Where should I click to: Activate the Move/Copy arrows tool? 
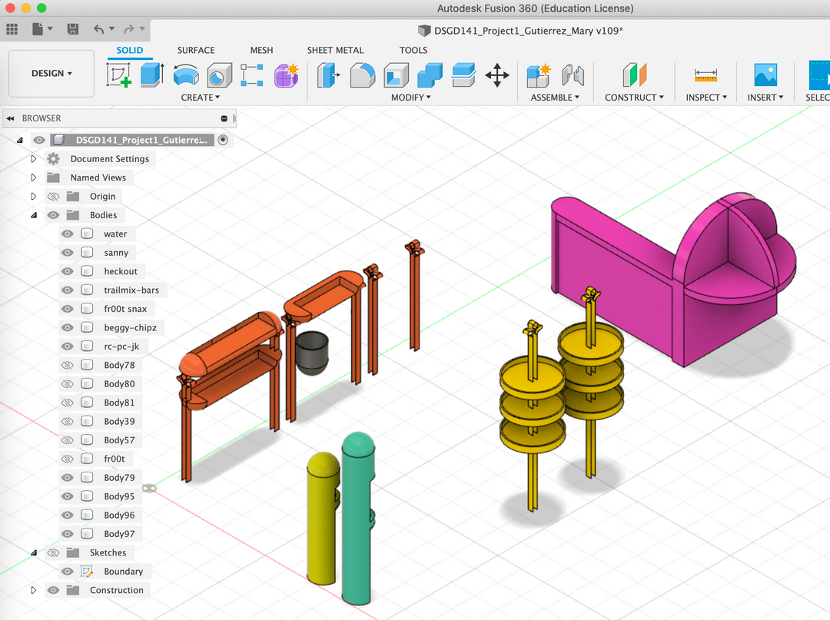(x=497, y=75)
